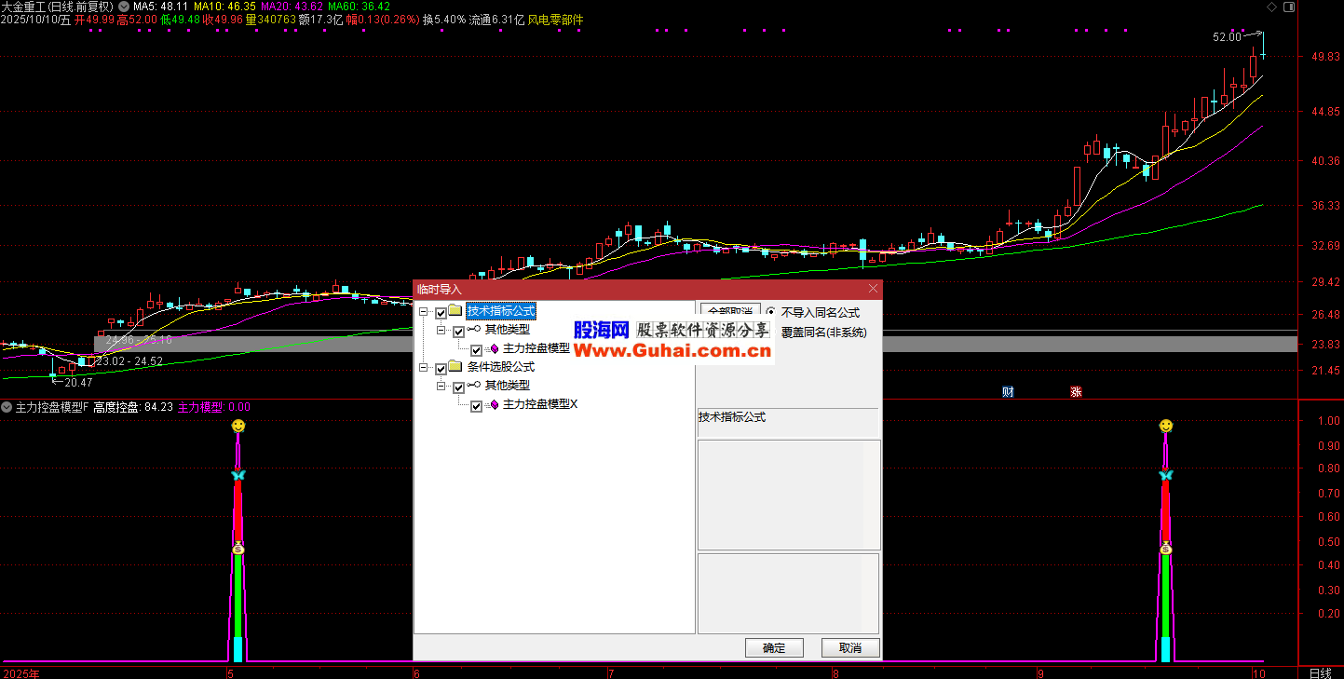The image size is (1344, 679).
Task: Click the 技术指标公式 folder icon
Action: click(x=455, y=311)
